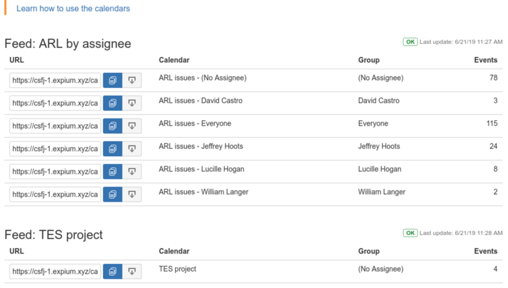Copy Jeffrey Hoots calendar URL
The height and width of the screenshot is (288, 508).
tap(112, 149)
